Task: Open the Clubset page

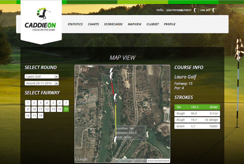Action: (153, 24)
